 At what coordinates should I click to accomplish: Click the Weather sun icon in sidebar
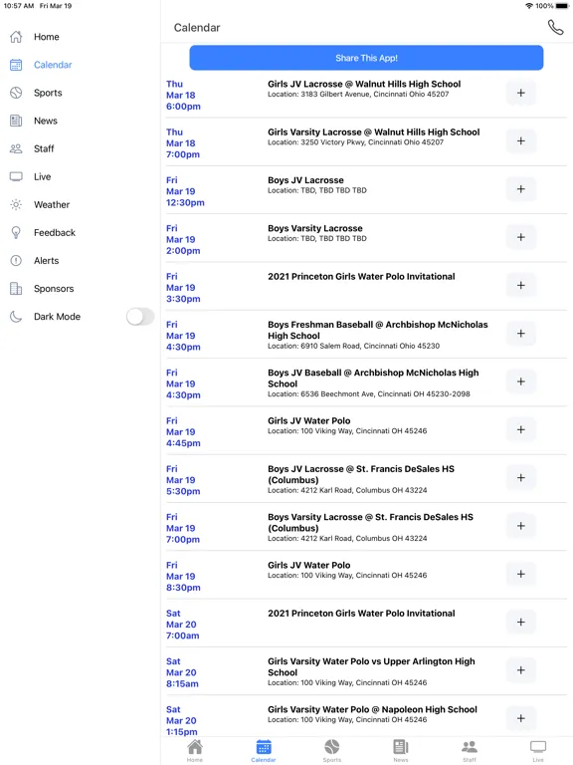(16, 204)
